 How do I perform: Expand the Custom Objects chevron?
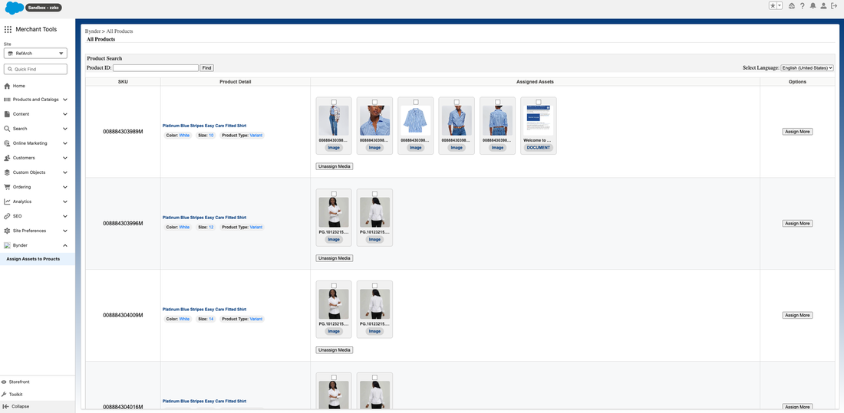[x=65, y=172]
